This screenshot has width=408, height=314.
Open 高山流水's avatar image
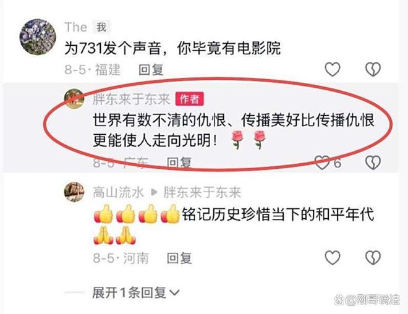coord(74,192)
